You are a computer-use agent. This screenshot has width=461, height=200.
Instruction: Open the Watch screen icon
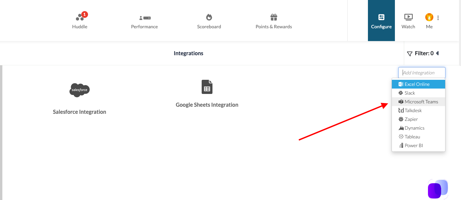pyautogui.click(x=408, y=17)
